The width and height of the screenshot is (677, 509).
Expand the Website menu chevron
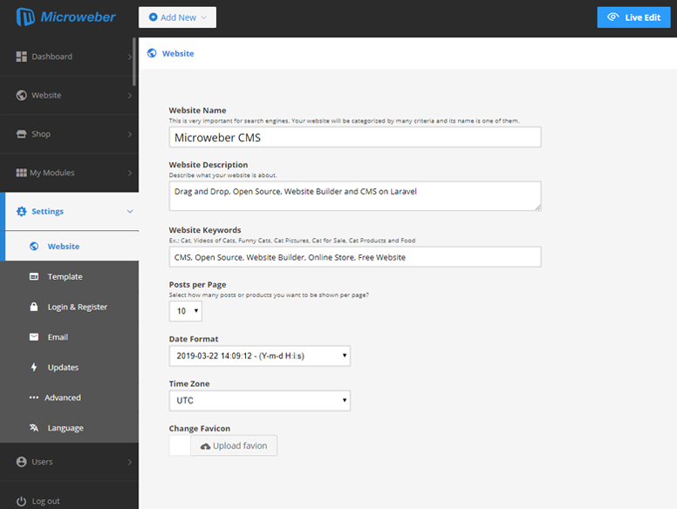pos(130,95)
